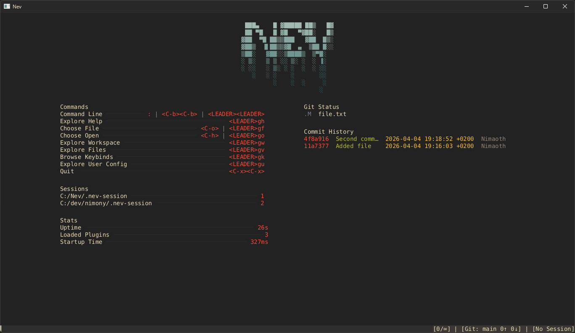This screenshot has width=575, height=333.
Task: Click the Stats section heading
Action: pos(69,220)
